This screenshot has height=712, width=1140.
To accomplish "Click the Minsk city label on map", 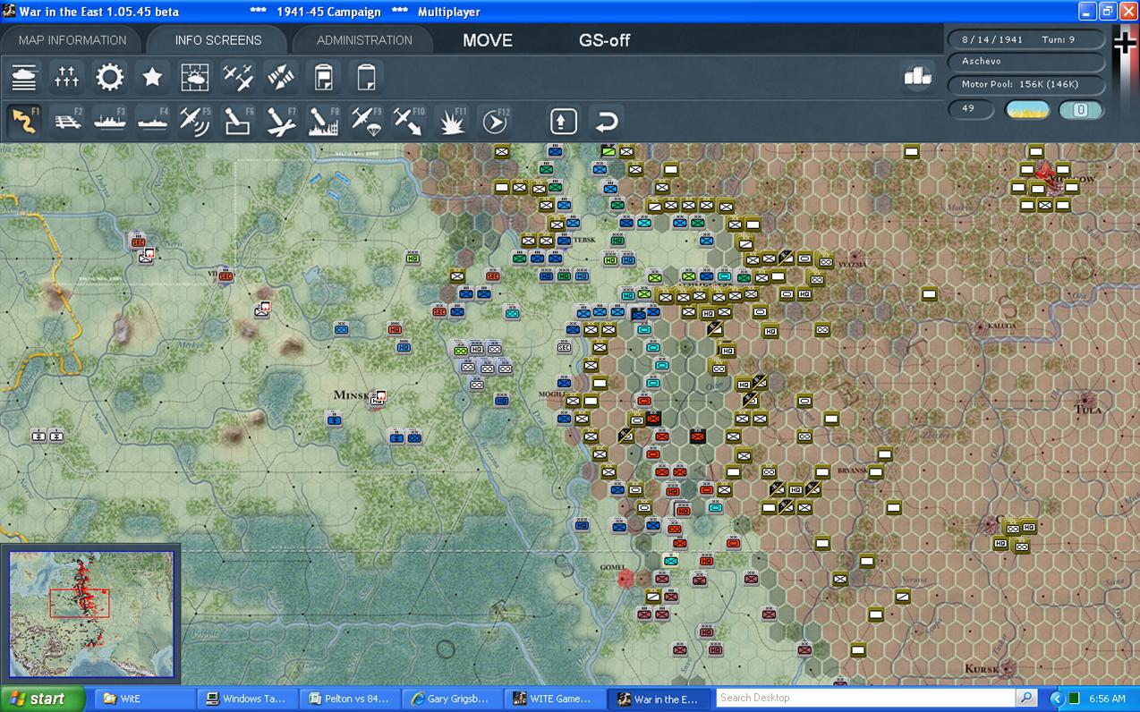I will (352, 394).
